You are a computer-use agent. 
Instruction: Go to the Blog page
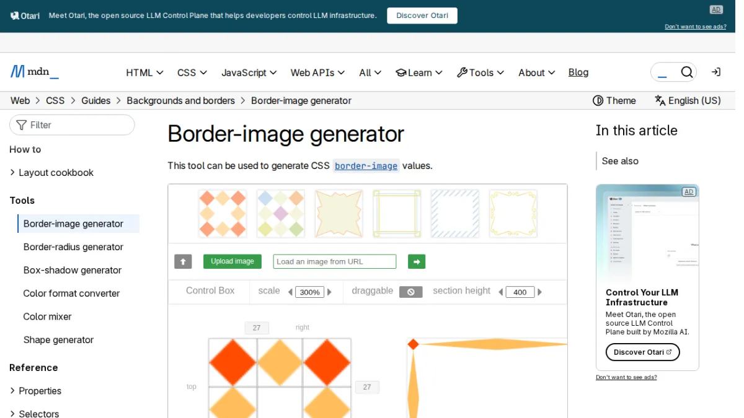[x=578, y=72]
